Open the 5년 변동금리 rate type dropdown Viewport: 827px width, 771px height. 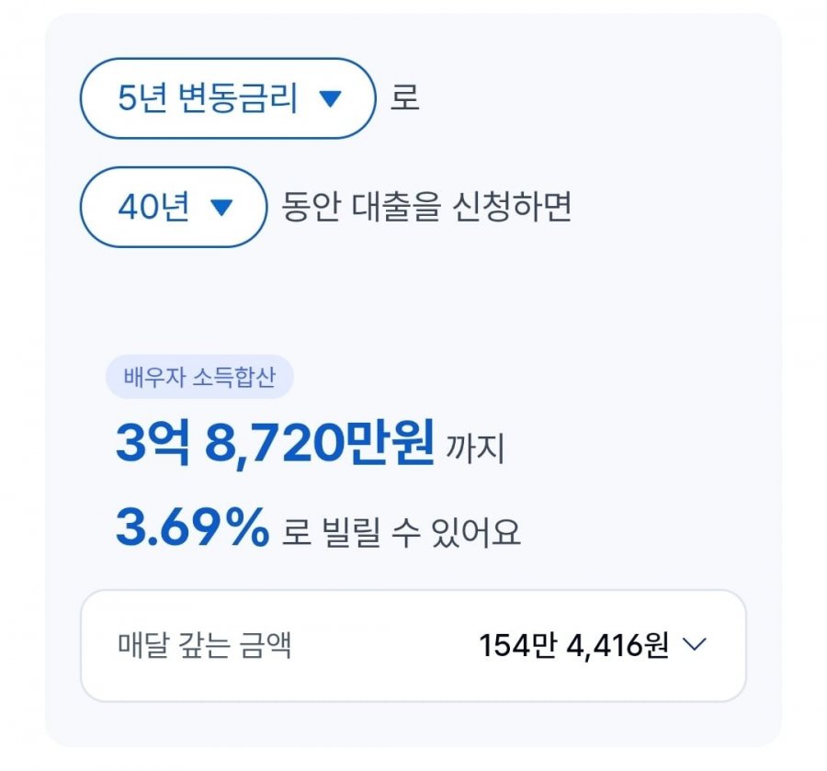228,98
